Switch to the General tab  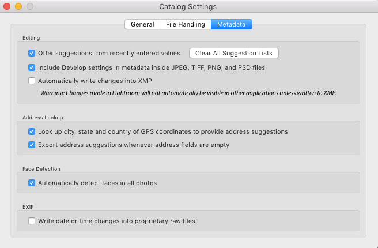pyautogui.click(x=142, y=24)
